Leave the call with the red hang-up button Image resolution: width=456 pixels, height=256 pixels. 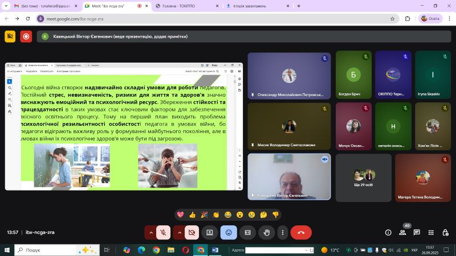tap(301, 232)
